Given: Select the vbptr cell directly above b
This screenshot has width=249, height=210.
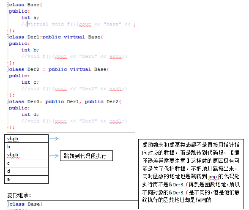Looking at the screenshot, I should (26, 139).
